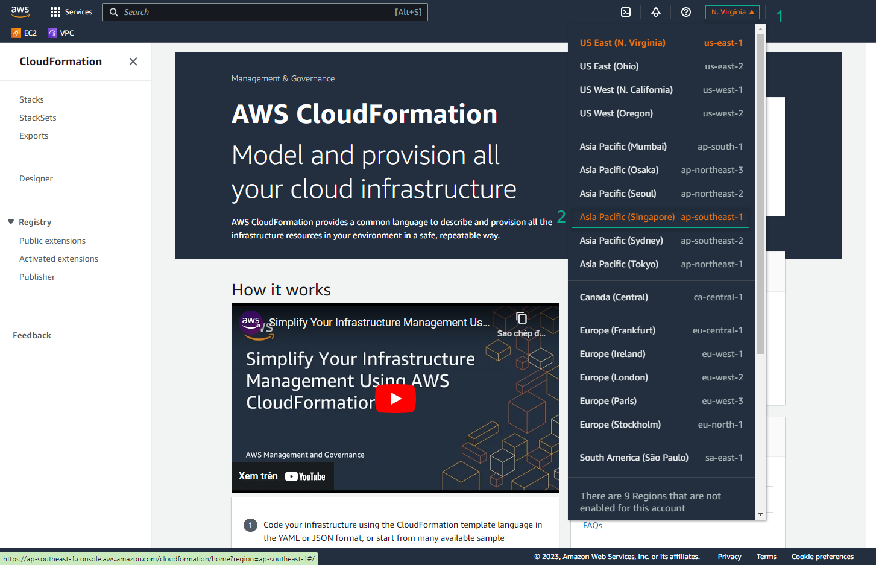Image resolution: width=876 pixels, height=565 pixels.
Task: Copy the video link (Sao chép)
Action: [522, 324]
